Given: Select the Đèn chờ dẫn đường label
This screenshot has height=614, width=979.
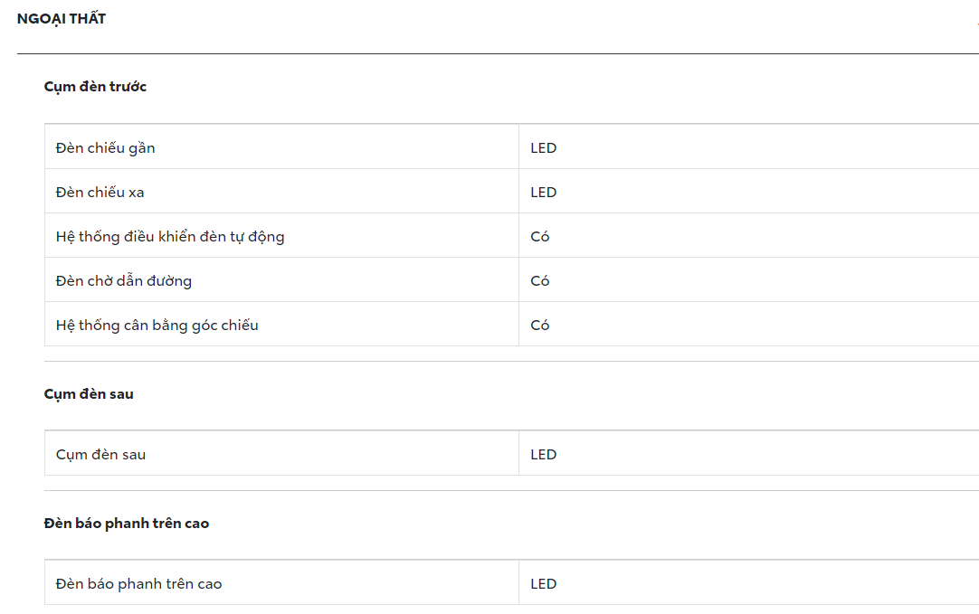Looking at the screenshot, I should (124, 281).
